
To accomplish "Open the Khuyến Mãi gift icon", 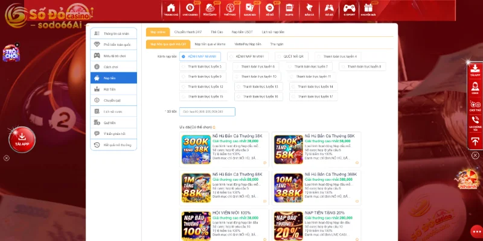I will pos(368,10).
